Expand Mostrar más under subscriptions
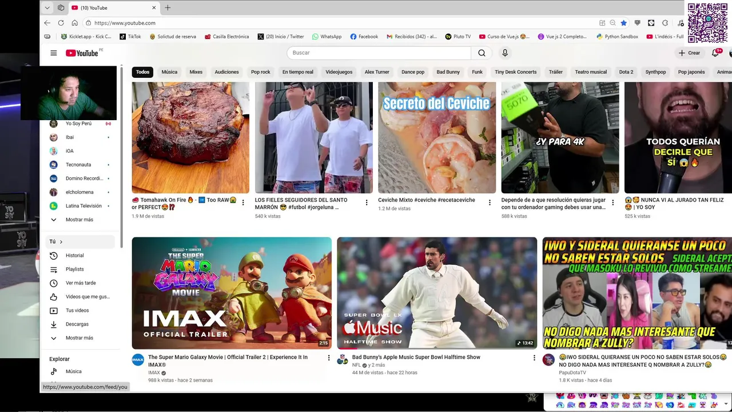The width and height of the screenshot is (732, 412). pyautogui.click(x=80, y=220)
